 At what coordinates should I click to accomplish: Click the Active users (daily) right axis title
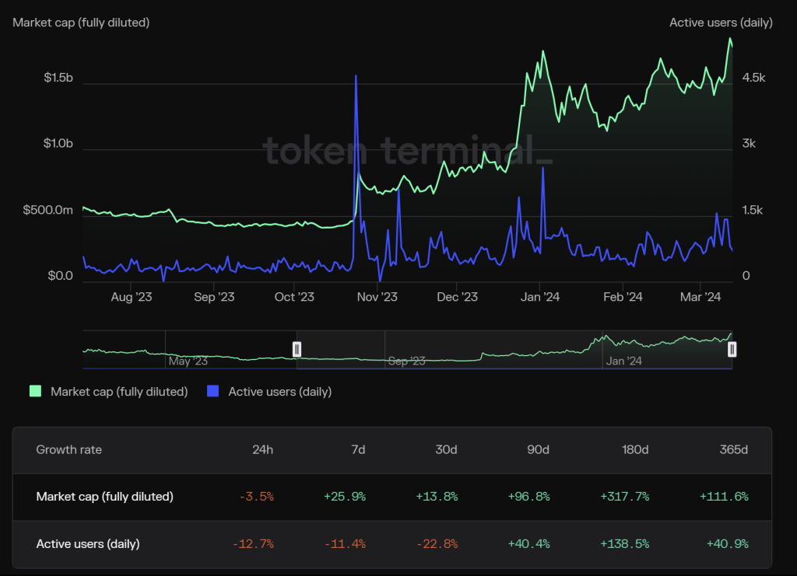coord(721,23)
